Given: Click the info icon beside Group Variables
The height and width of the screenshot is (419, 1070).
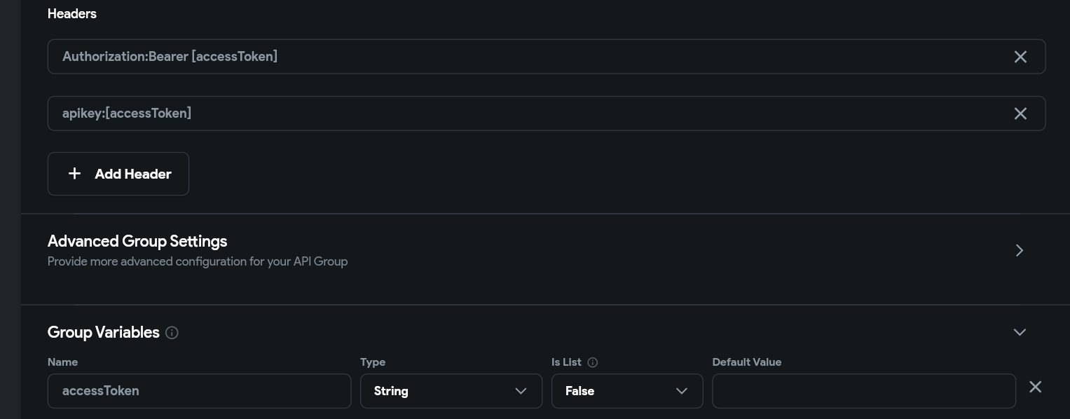Looking at the screenshot, I should click(x=172, y=333).
